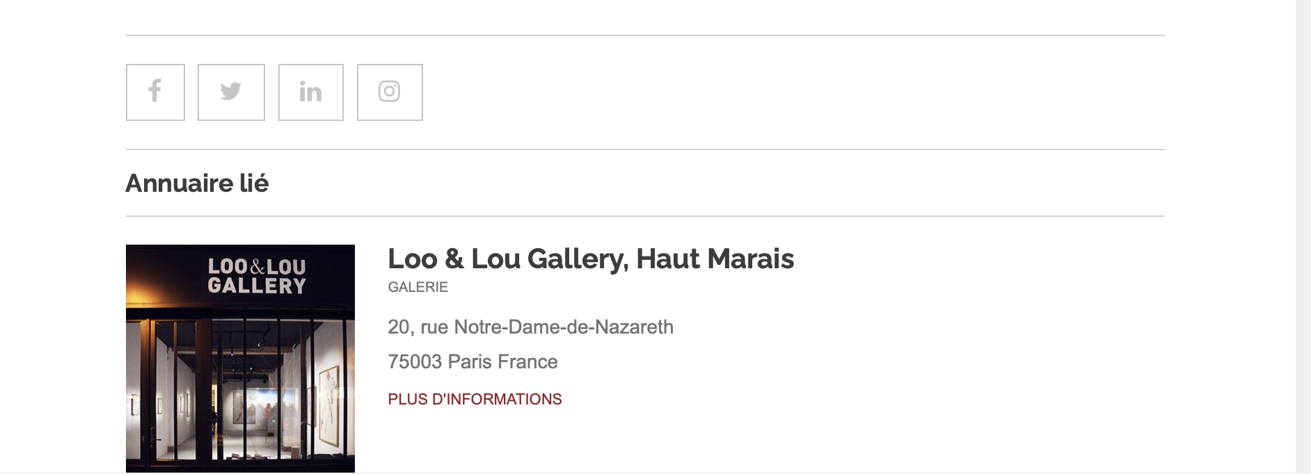1311x474 pixels.
Task: Click the postal code 75003
Action: click(415, 361)
